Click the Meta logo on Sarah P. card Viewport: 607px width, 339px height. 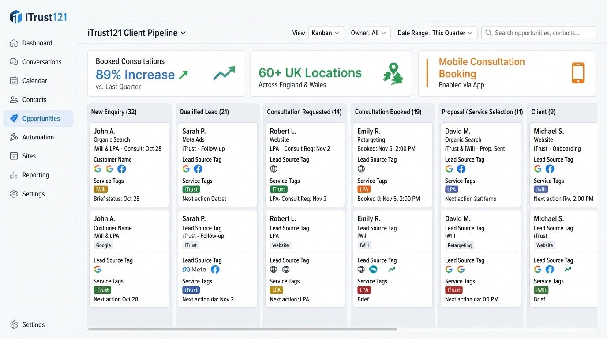pyautogui.click(x=194, y=269)
